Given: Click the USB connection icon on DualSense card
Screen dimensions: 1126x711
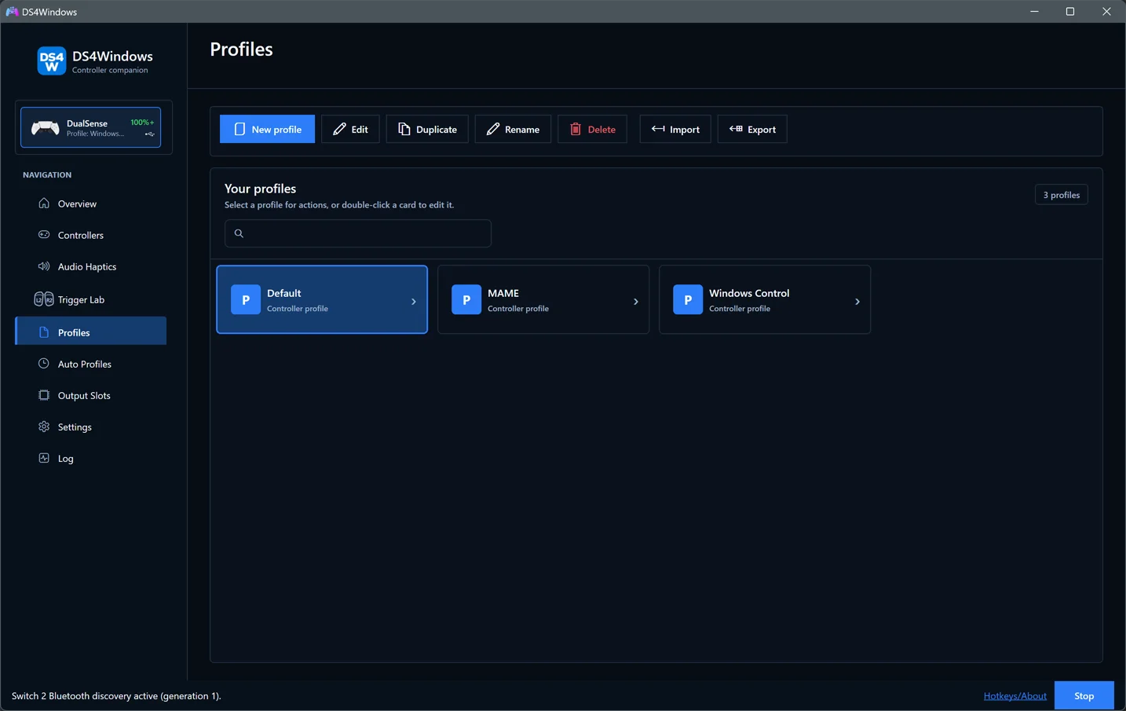Looking at the screenshot, I should click(x=149, y=134).
